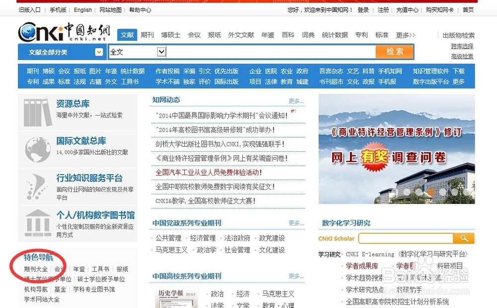Click the 资源总库 bookshelf icon
Image resolution: width=497 pixels, height=308 pixels.
click(x=38, y=113)
